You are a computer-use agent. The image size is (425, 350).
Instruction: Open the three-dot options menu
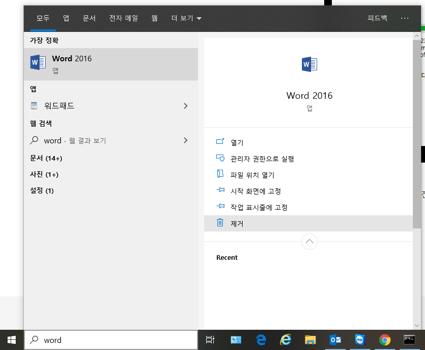click(x=404, y=18)
